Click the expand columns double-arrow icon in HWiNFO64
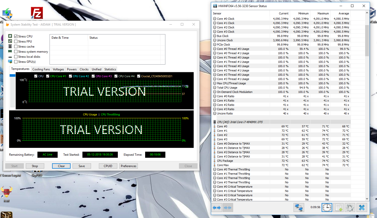Image resolution: width=377 pixels, height=218 pixels. pyautogui.click(x=217, y=208)
